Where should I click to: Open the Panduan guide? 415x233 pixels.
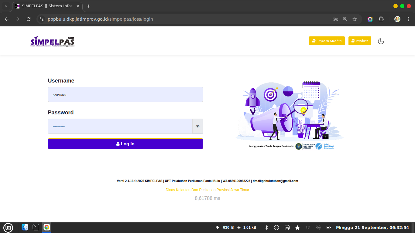360,41
